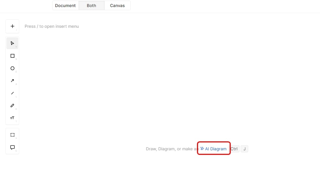Choose the rectangle shape tool
Screen dimensions: 320x172
point(12,56)
